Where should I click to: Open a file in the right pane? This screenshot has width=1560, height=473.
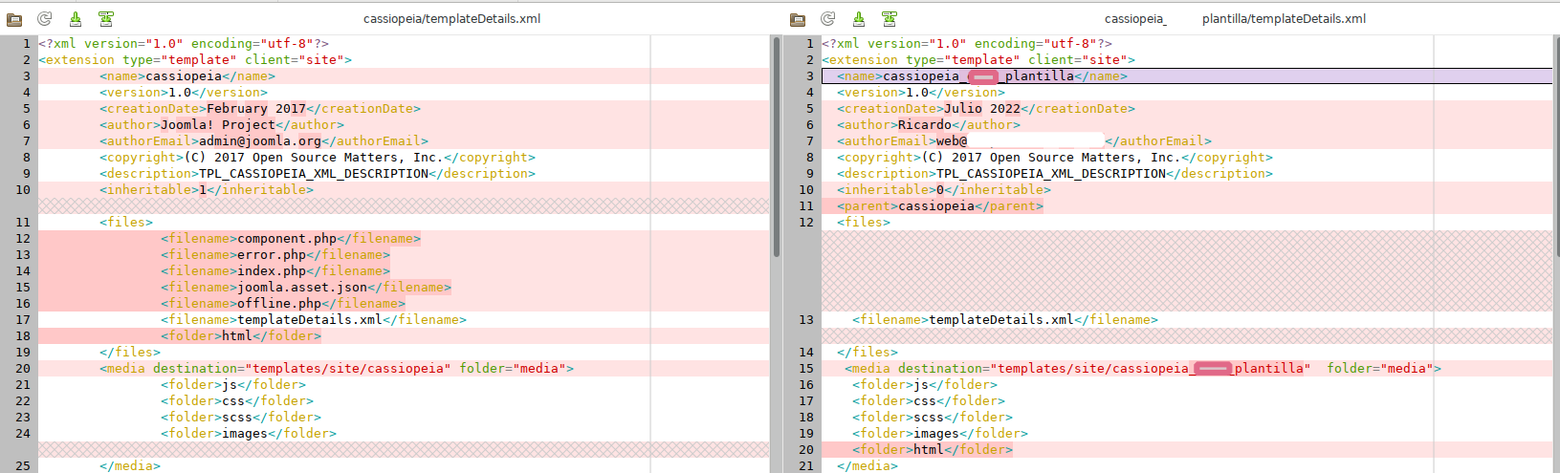point(798,19)
